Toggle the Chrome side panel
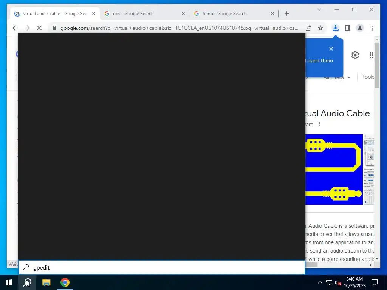Image resolution: width=387 pixels, height=290 pixels. tap(348, 28)
